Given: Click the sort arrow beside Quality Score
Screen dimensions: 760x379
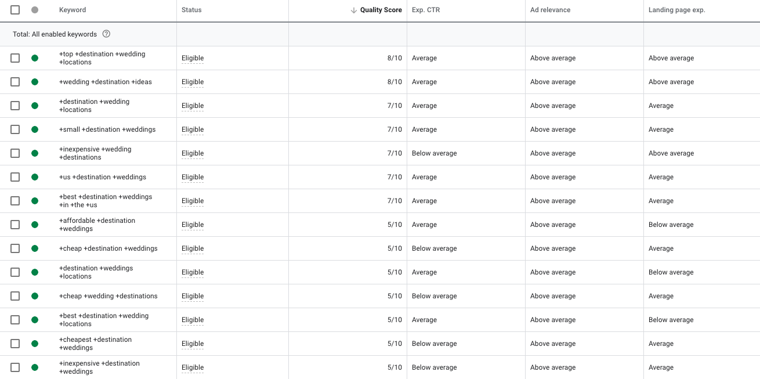Looking at the screenshot, I should (x=354, y=10).
